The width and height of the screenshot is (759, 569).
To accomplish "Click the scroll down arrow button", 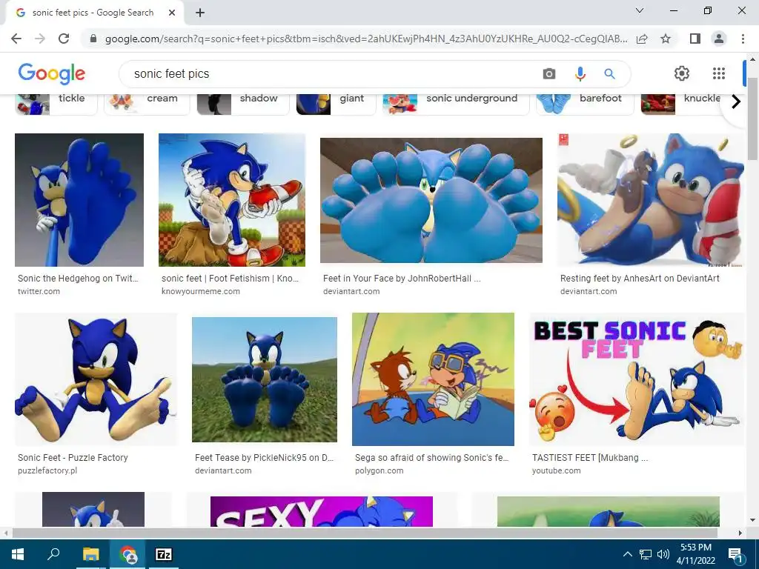I will tap(752, 520).
